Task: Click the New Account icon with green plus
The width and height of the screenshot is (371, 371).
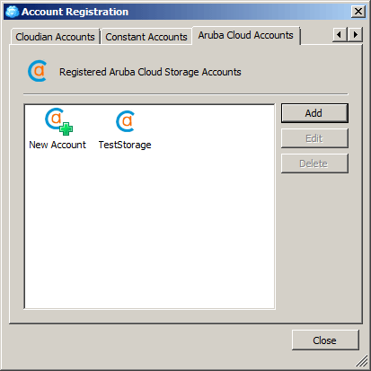Action: 58,121
